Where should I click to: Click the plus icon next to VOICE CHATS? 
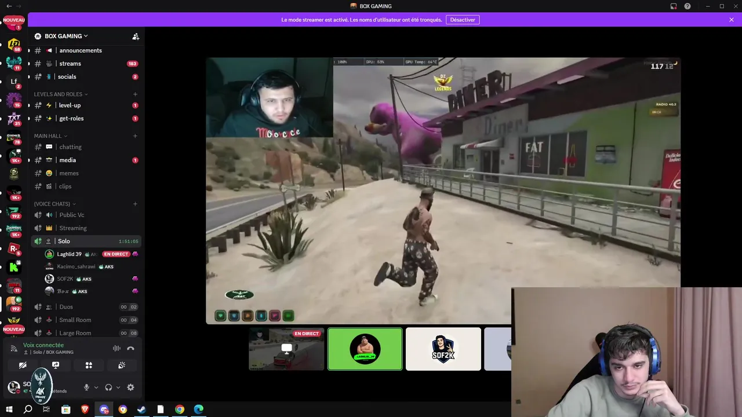(x=135, y=204)
